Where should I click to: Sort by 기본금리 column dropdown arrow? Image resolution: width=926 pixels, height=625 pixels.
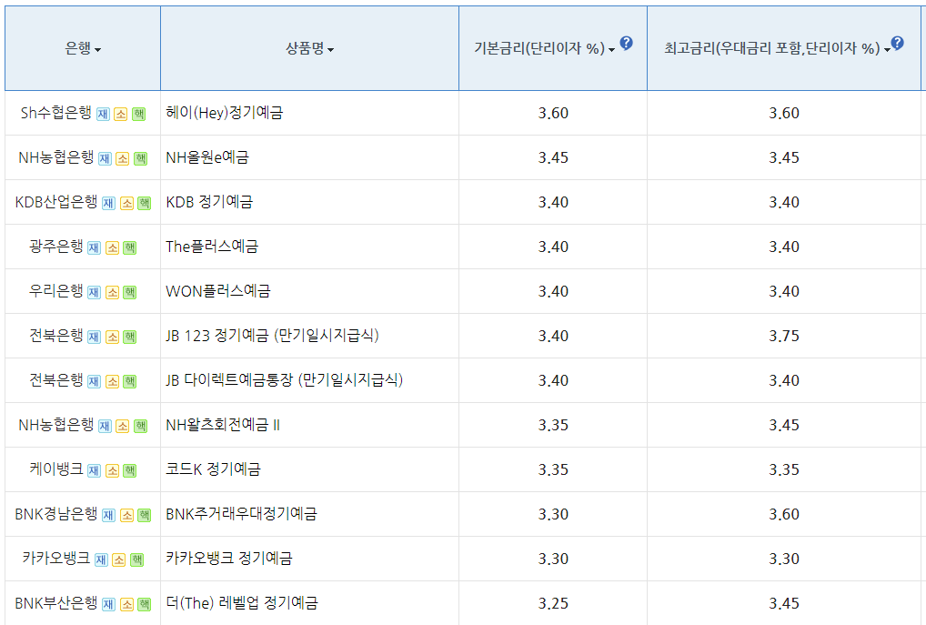tap(612, 50)
